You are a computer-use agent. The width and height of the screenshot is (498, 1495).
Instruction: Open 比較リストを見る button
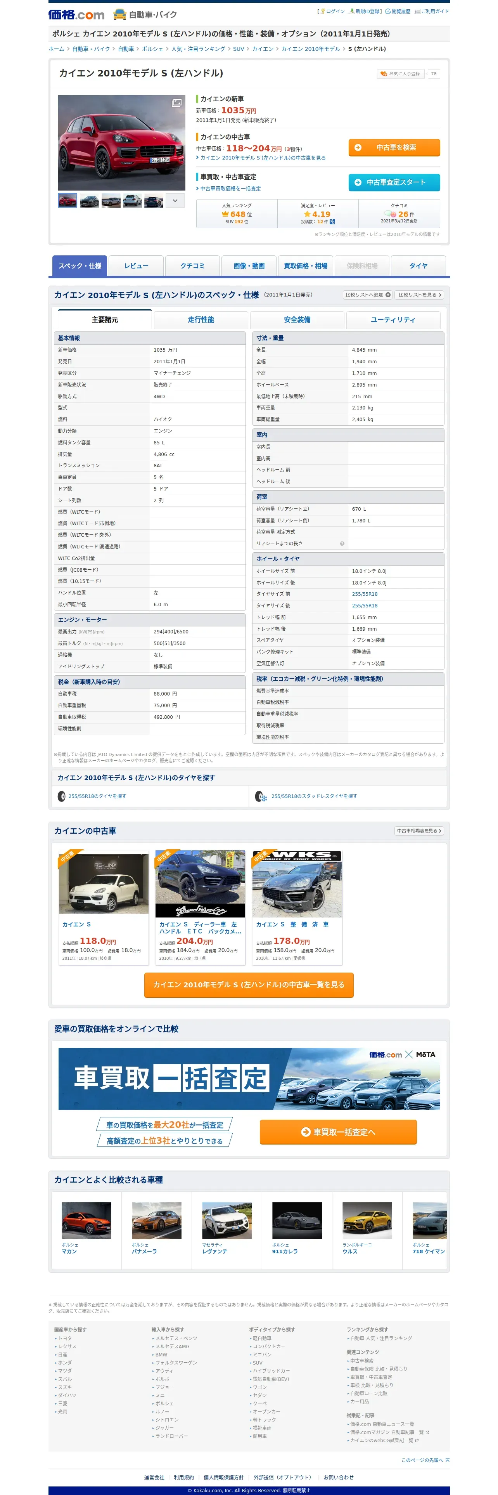tap(420, 295)
